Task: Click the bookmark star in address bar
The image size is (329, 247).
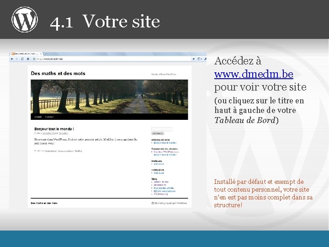Action: [34, 59]
